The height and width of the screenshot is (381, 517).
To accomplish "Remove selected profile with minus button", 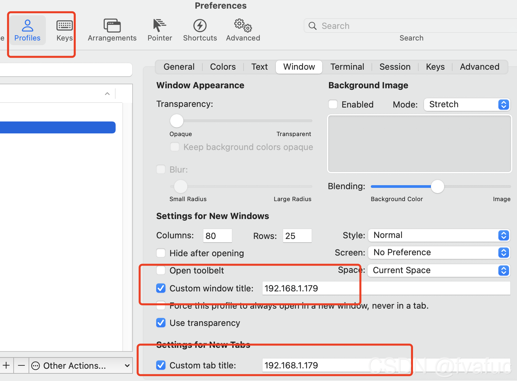I will (x=21, y=365).
